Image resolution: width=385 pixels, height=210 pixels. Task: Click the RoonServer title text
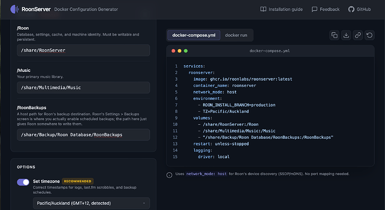click(36, 9)
